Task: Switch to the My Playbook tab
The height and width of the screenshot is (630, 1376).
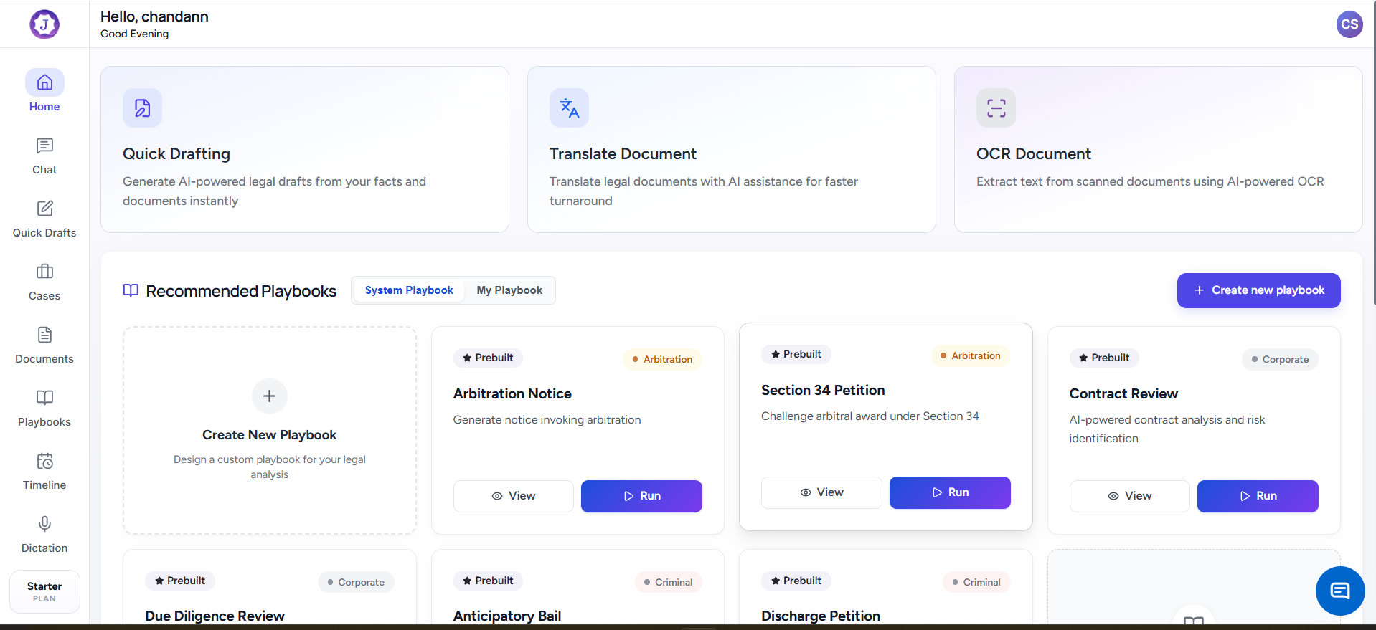Action: pos(509,290)
